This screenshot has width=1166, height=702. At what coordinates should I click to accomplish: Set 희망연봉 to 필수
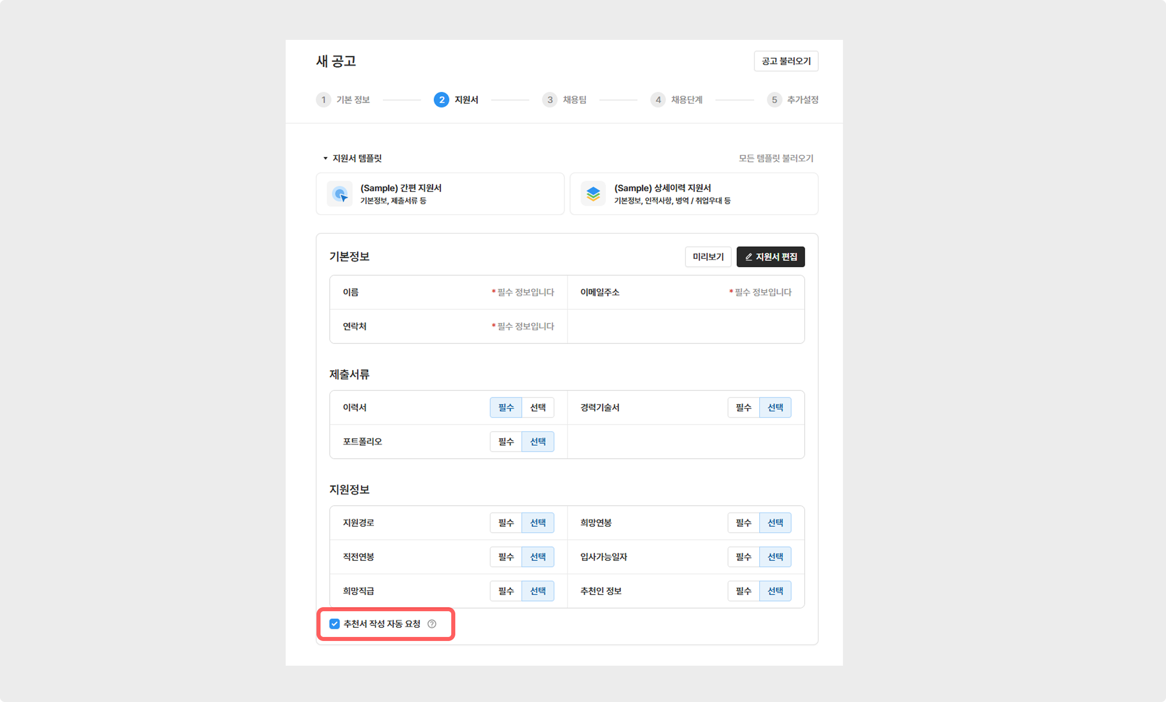coord(744,523)
